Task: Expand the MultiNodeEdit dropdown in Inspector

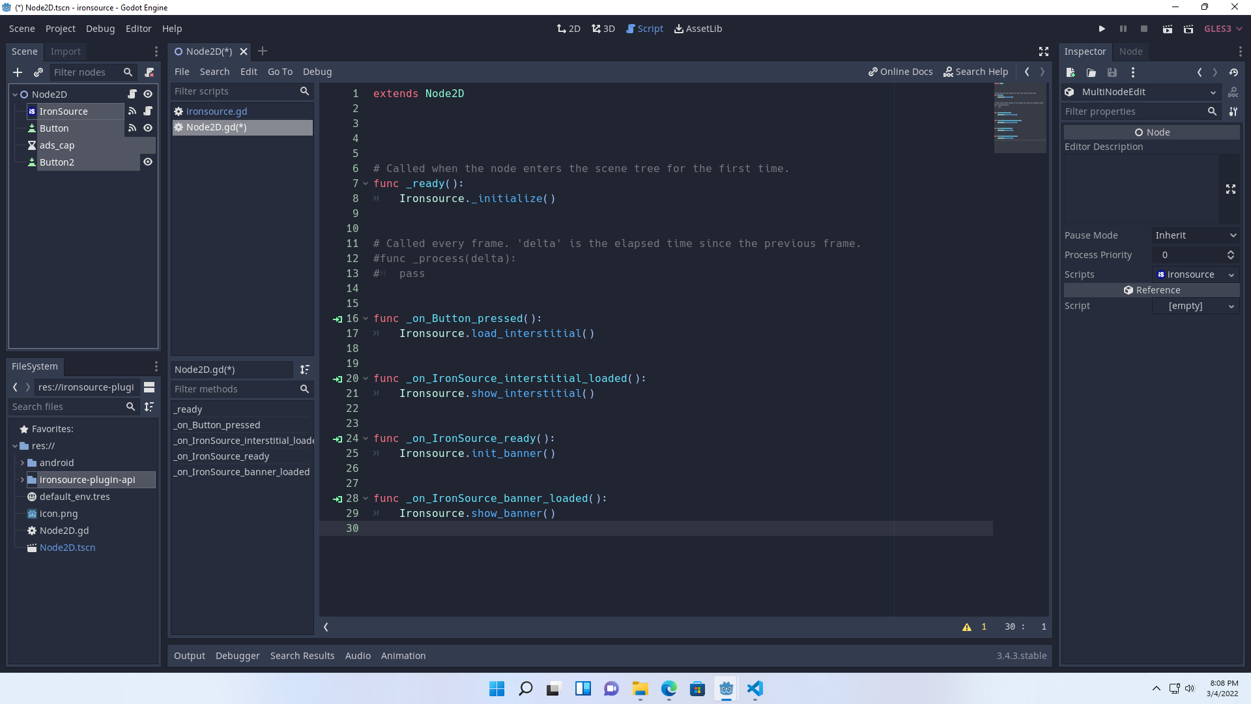Action: click(1213, 92)
